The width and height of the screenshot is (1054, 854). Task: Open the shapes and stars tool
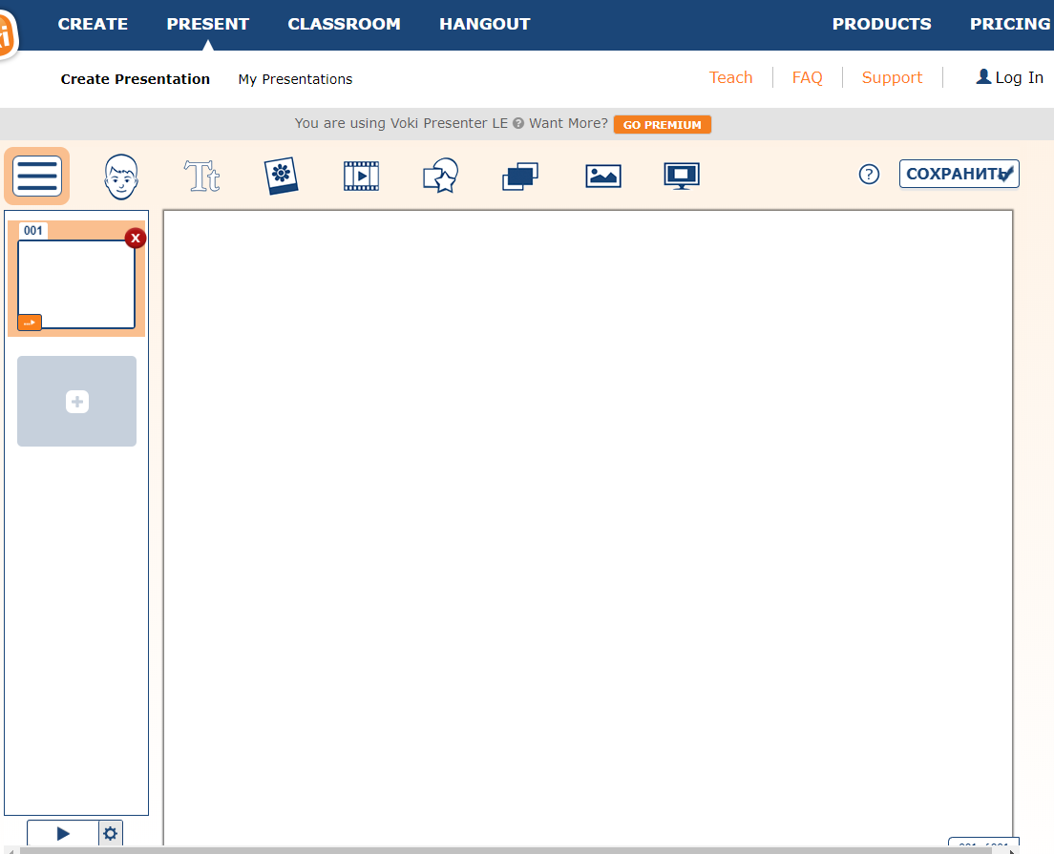click(x=440, y=176)
